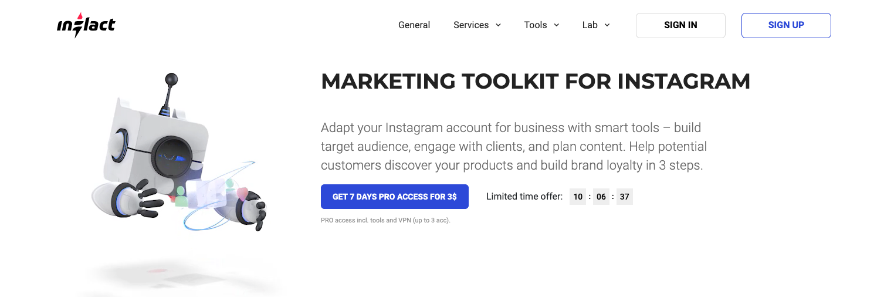
Task: Click the robot's black antenna ball
Action: tap(171, 79)
